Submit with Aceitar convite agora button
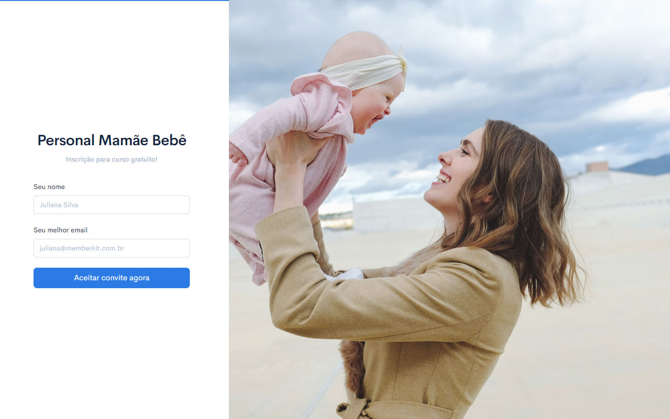Viewport: 670px width, 419px height. [x=112, y=278]
